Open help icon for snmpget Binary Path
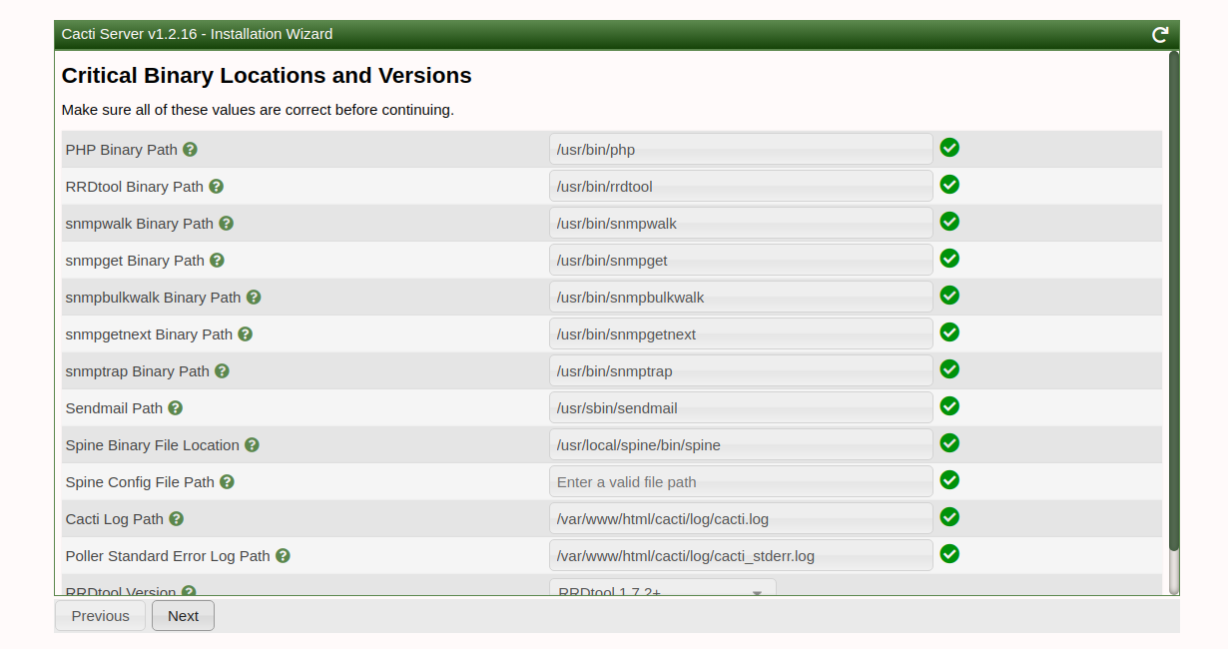 point(217,260)
